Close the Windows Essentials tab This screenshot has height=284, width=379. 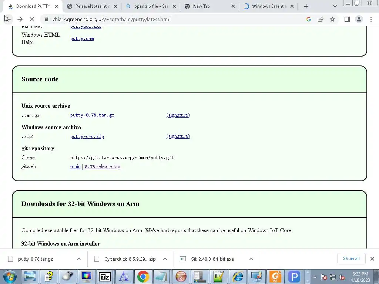click(292, 7)
